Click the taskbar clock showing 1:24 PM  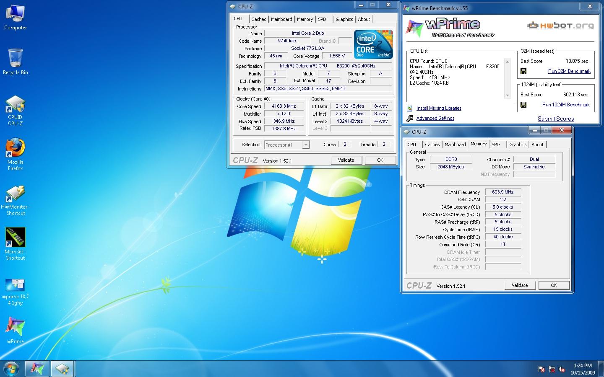tap(583, 365)
